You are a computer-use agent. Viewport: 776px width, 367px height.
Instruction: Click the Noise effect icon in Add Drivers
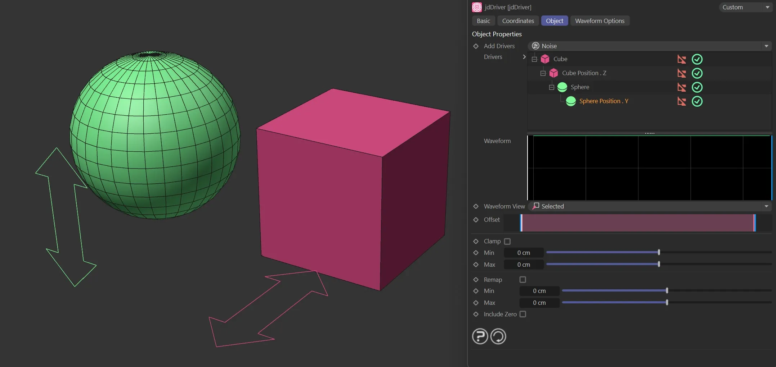point(535,46)
